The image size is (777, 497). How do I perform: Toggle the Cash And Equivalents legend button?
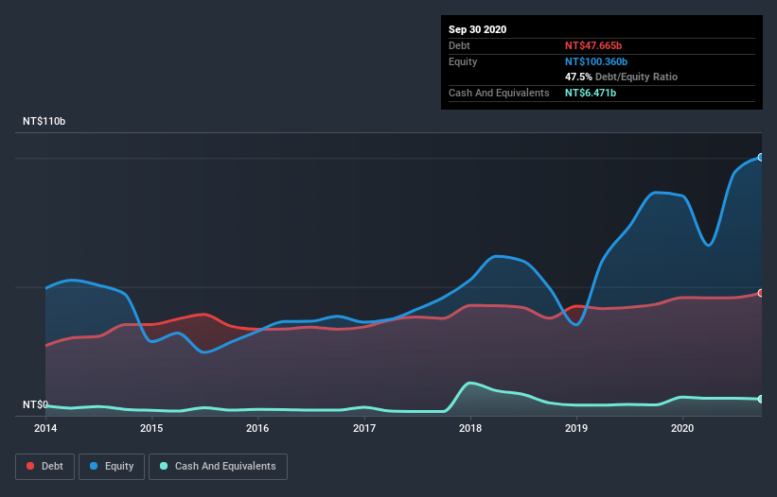218,467
